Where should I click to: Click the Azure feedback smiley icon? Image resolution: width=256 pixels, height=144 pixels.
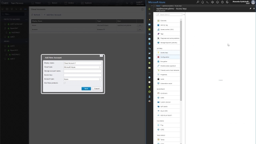pos(217,2)
